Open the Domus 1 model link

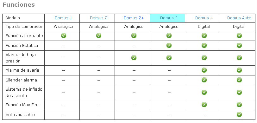click(63, 18)
